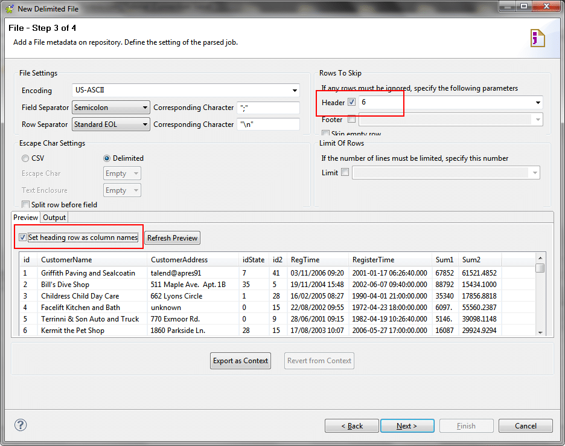This screenshot has width=565, height=446.
Task: Select the Preview tab
Action: coord(26,218)
